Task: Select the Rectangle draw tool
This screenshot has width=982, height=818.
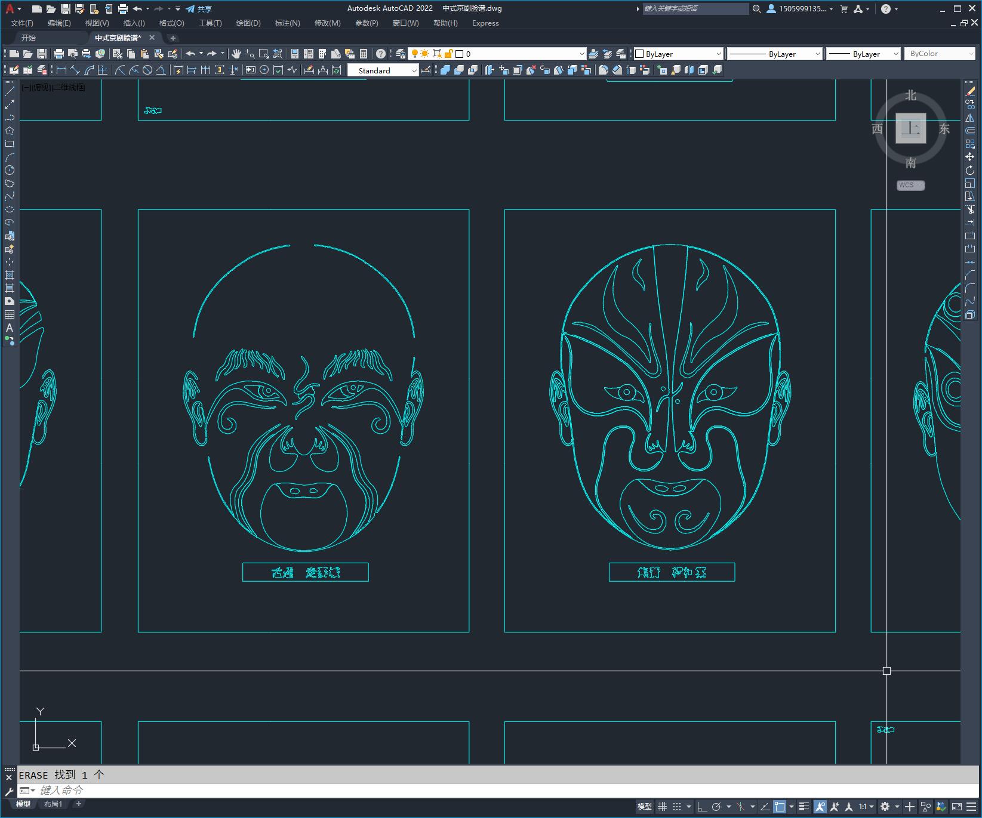Action: [x=10, y=144]
